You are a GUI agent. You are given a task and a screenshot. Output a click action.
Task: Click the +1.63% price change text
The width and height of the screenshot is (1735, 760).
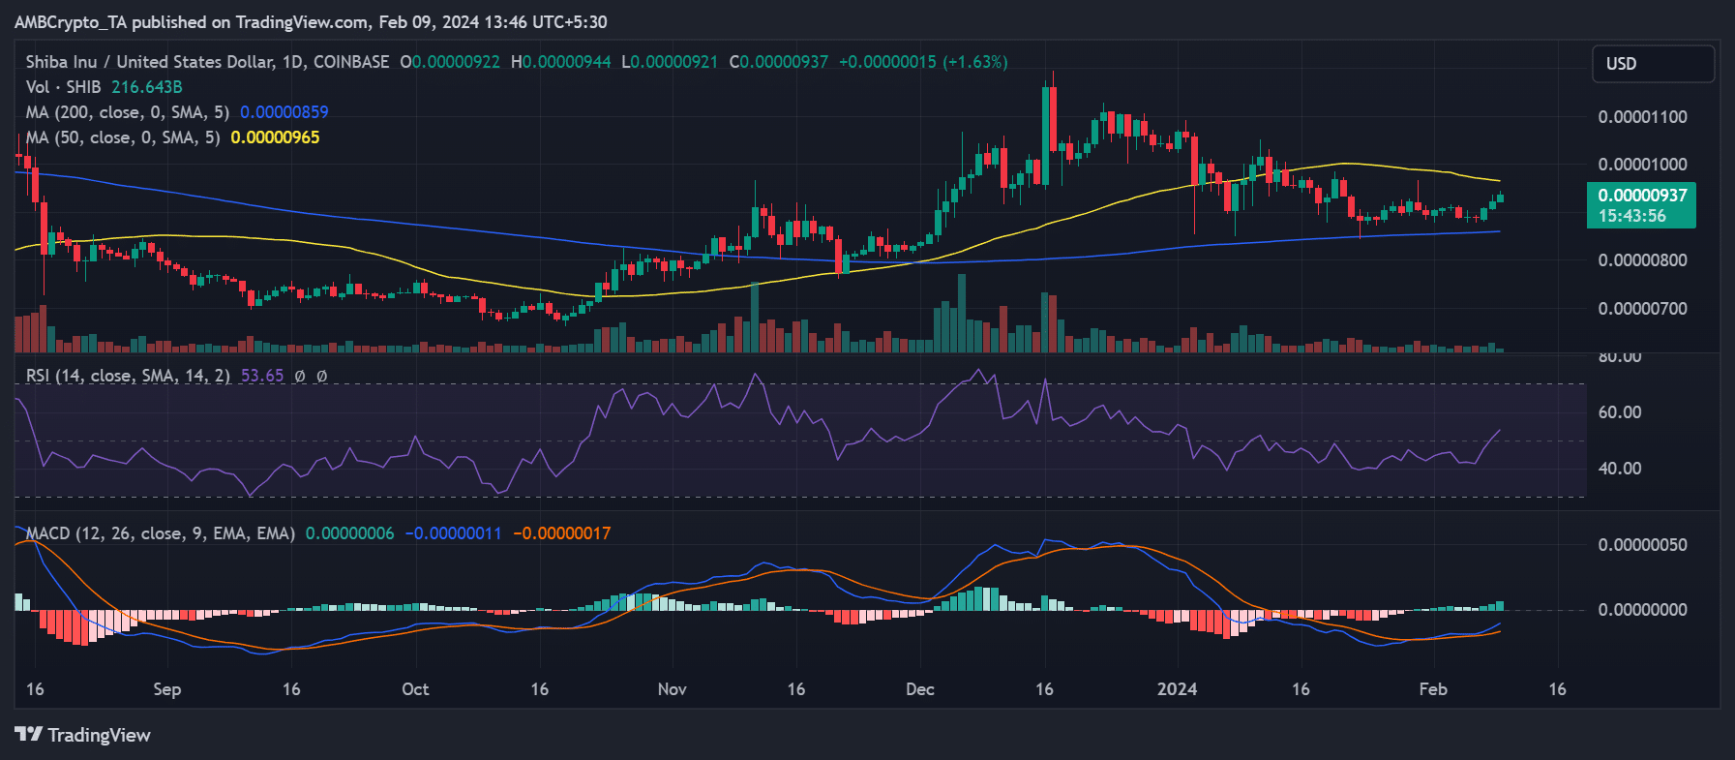coord(976,62)
